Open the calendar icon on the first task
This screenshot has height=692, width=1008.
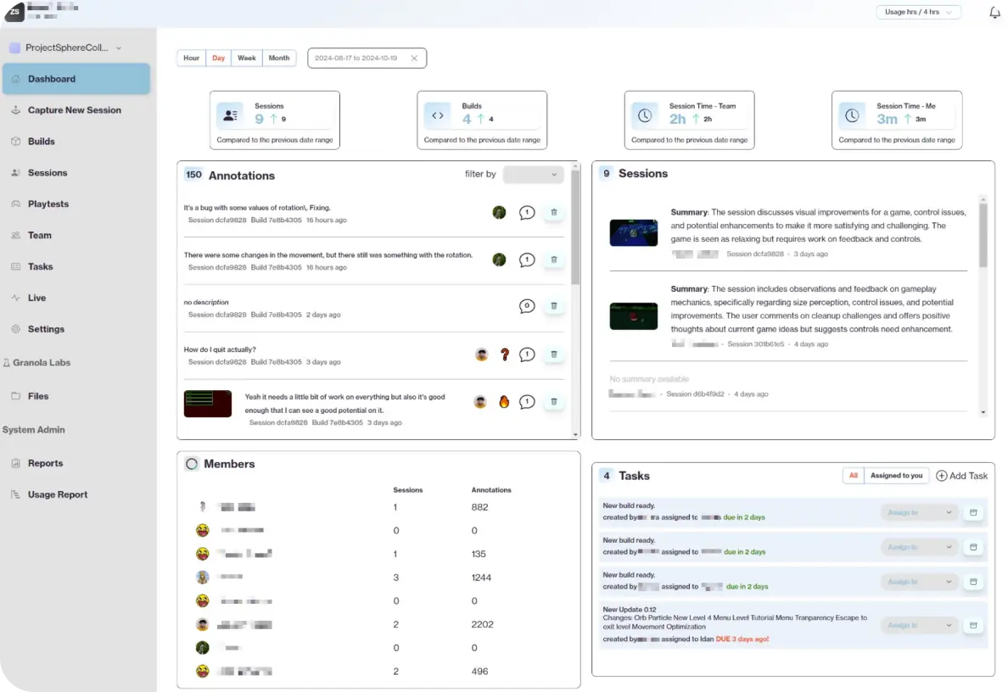click(973, 512)
